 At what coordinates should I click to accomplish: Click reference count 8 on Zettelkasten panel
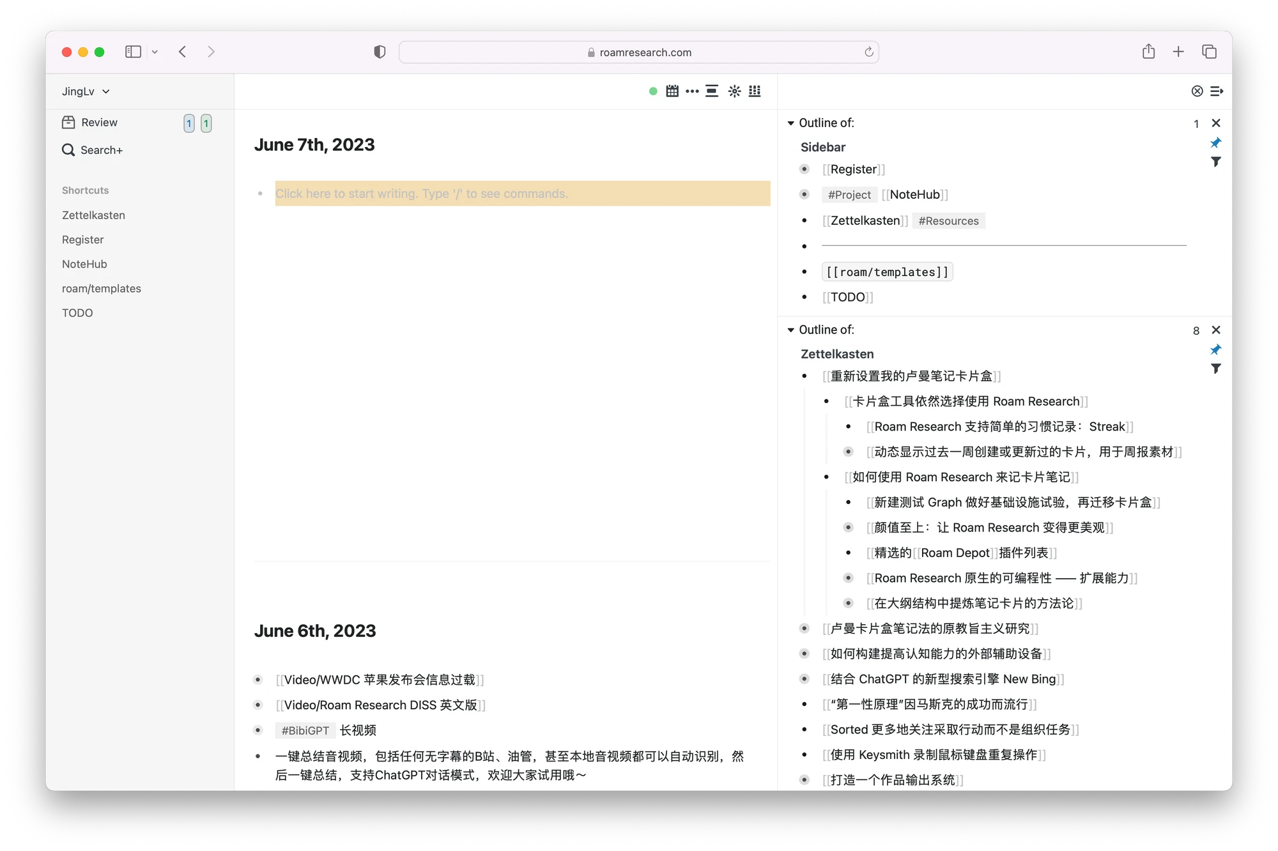coord(1196,331)
